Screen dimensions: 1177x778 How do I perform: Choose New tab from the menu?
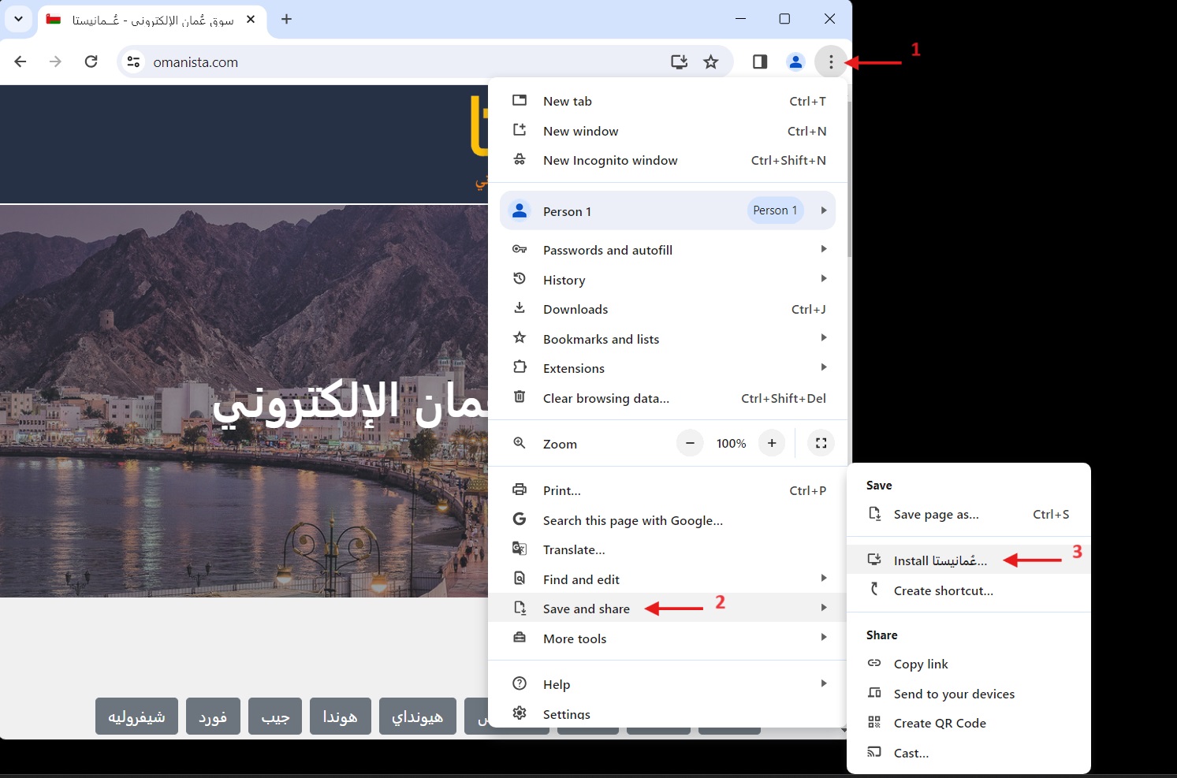pos(668,101)
